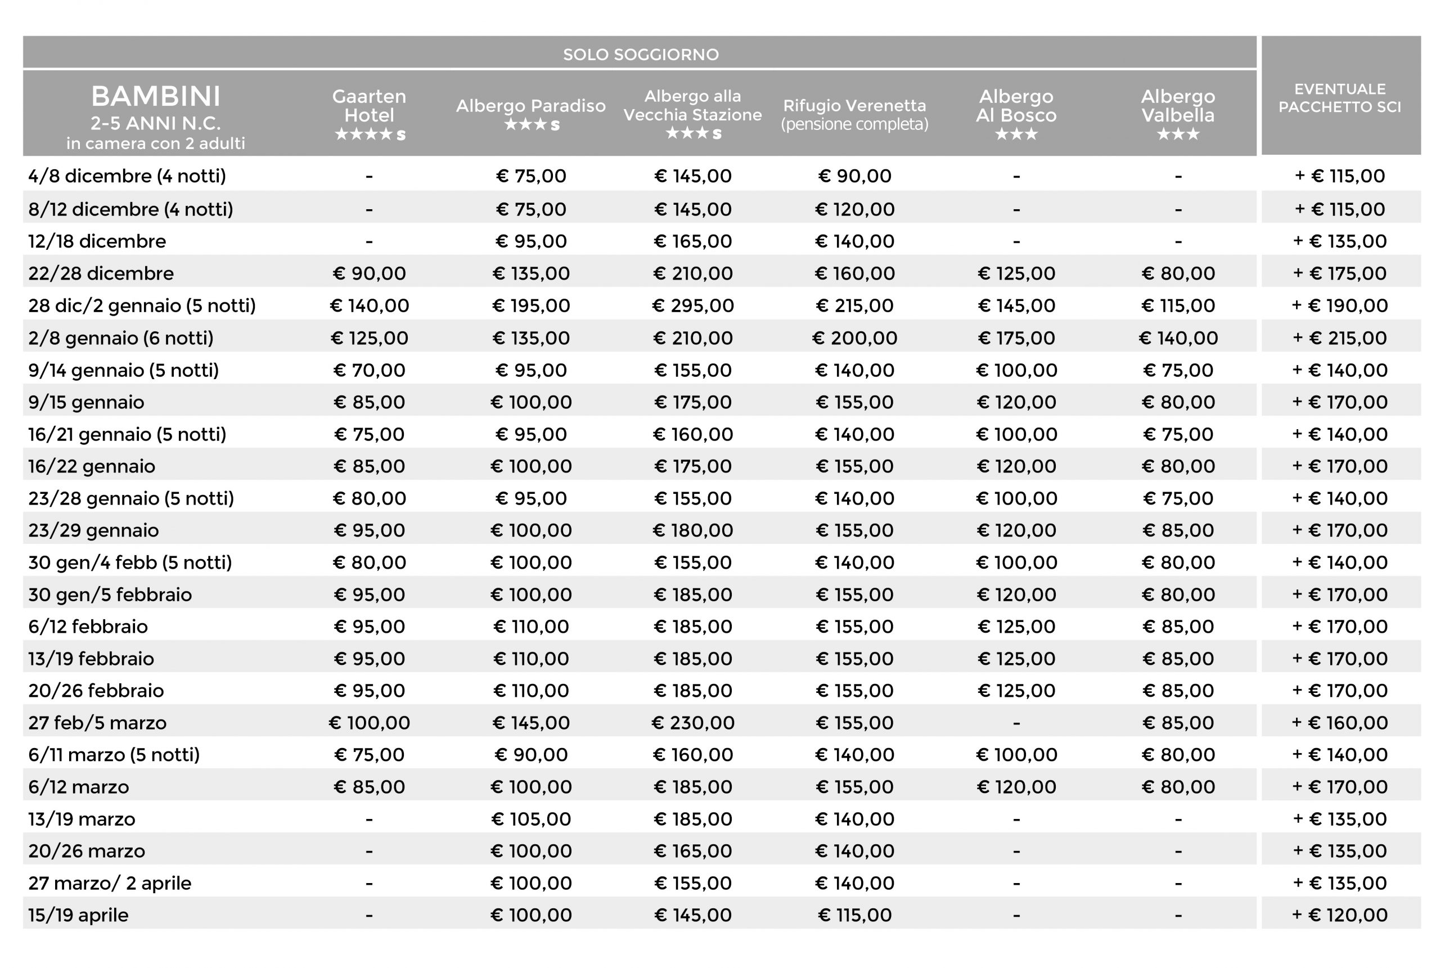1440x968 pixels.
Task: Select the Albergo Al Bosco header
Action: pos(1016,115)
